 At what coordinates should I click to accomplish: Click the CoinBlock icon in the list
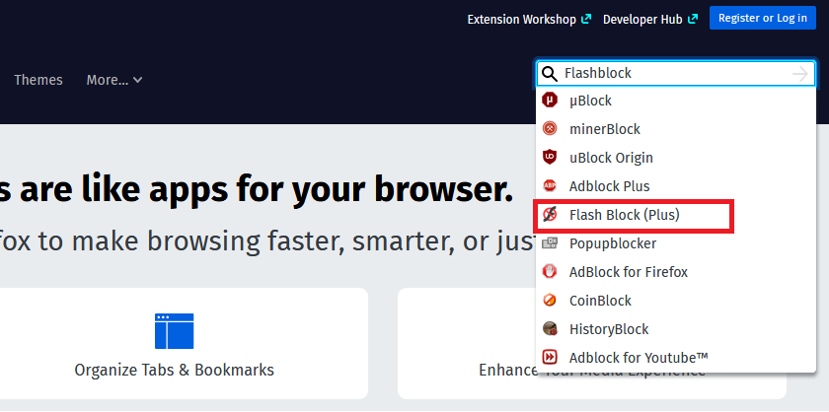(x=550, y=301)
